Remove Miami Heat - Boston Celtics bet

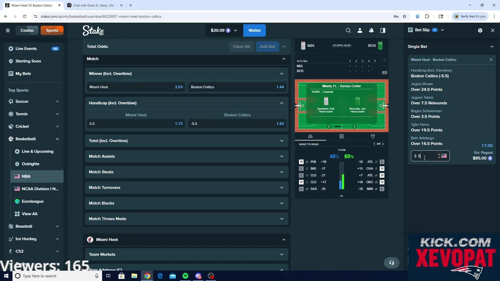[x=491, y=60]
